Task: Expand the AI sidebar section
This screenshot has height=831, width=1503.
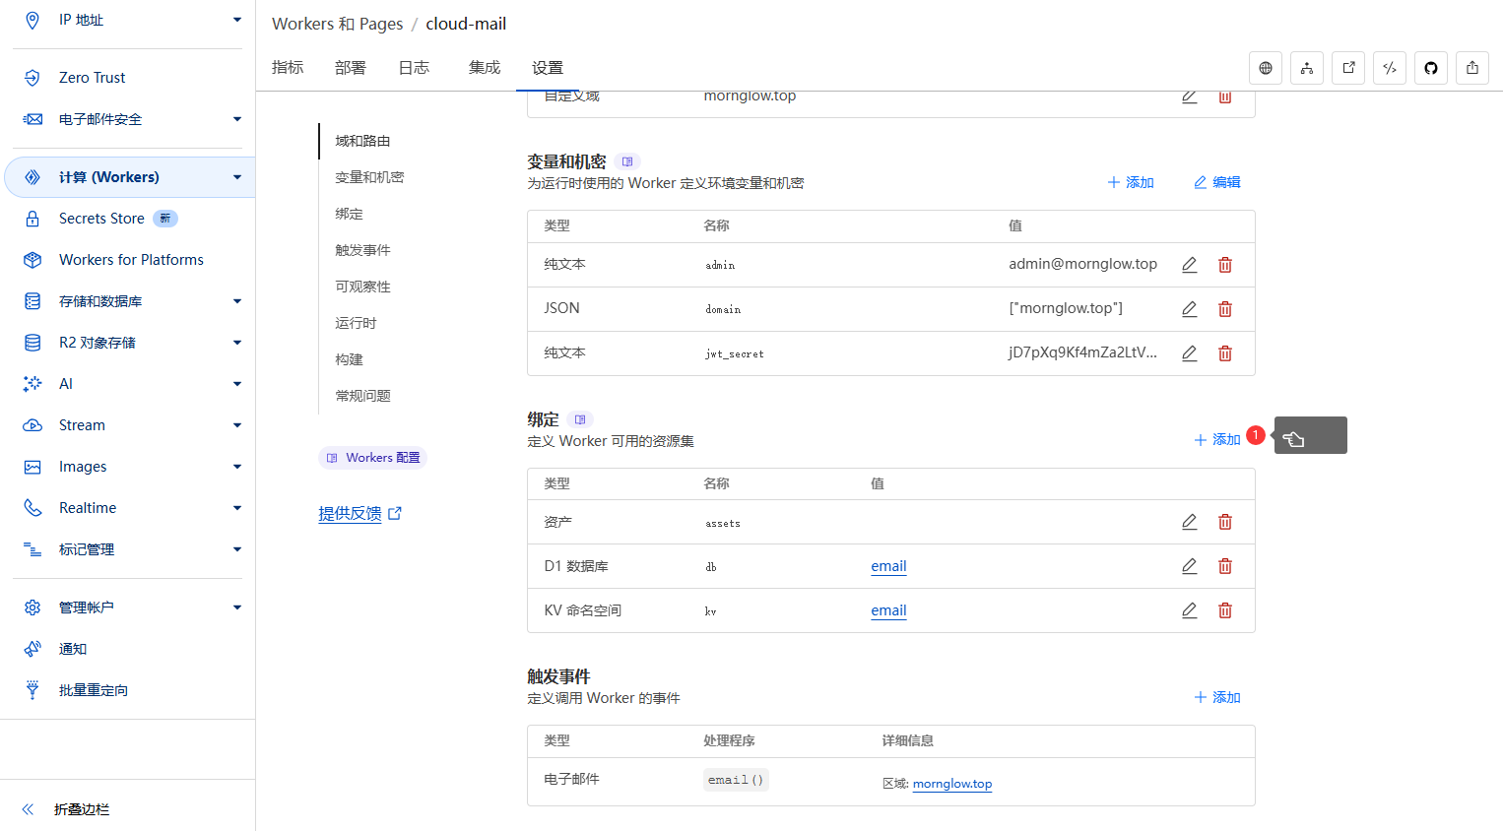Action: (x=236, y=384)
